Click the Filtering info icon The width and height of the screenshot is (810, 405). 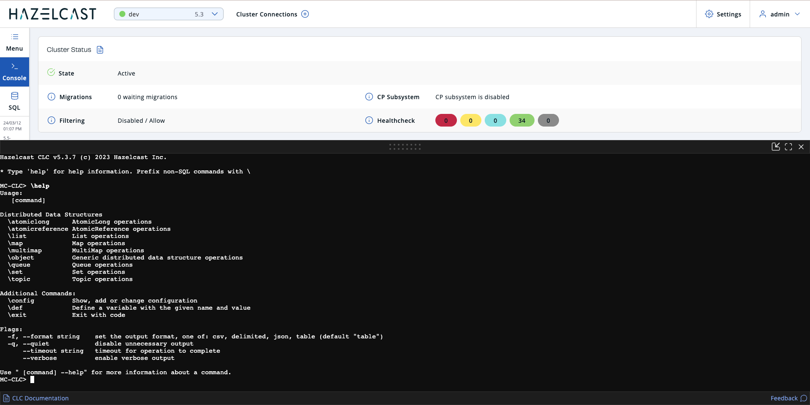click(51, 120)
